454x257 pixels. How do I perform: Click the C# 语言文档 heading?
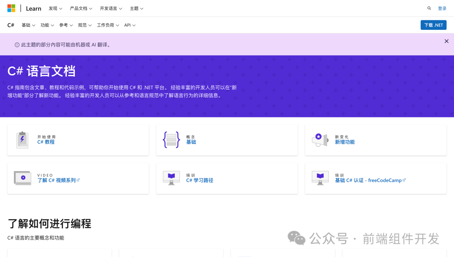(x=41, y=71)
